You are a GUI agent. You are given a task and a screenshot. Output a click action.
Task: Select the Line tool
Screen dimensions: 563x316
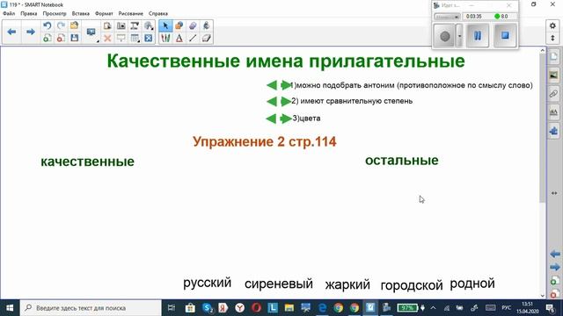tap(193, 38)
